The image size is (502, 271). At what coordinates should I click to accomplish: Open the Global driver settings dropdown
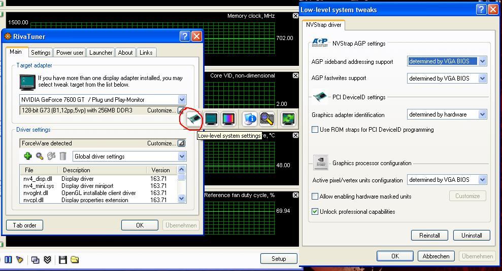point(182,157)
